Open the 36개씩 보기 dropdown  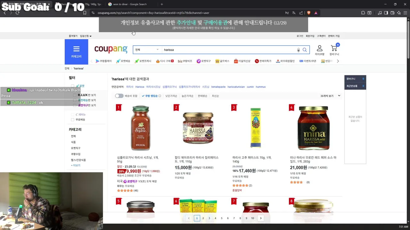[330, 96]
